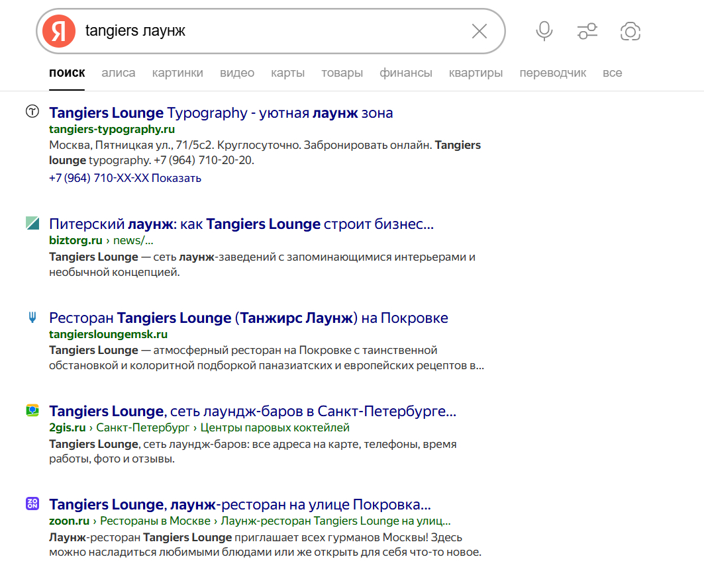Click 'news/...' breadcrumb of biztorg

133,240
